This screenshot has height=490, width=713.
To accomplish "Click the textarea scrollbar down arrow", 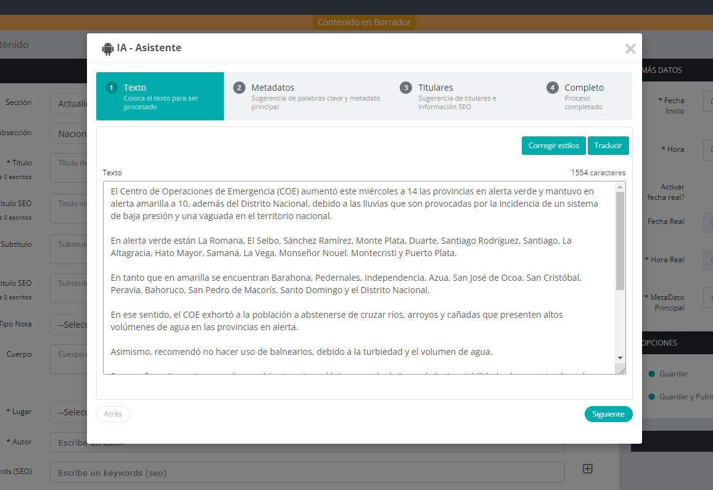I will pyautogui.click(x=620, y=358).
